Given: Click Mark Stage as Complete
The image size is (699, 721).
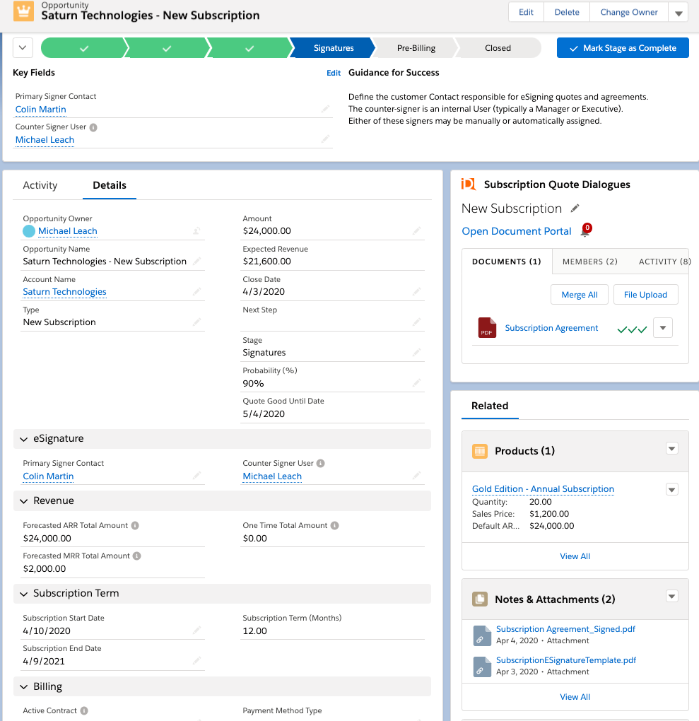Looking at the screenshot, I should tap(623, 48).
